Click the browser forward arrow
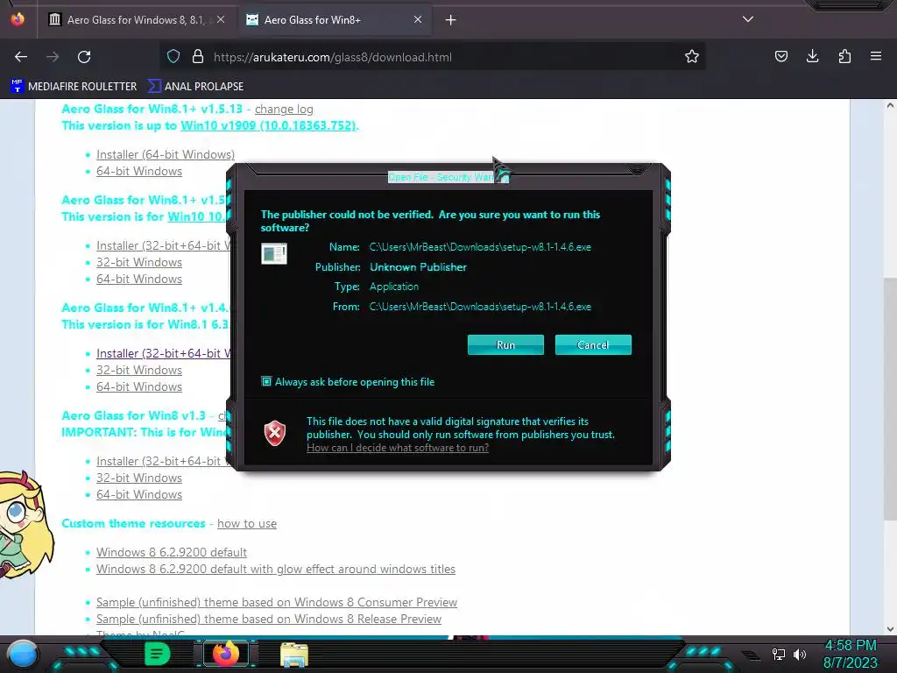897x673 pixels. (x=53, y=57)
